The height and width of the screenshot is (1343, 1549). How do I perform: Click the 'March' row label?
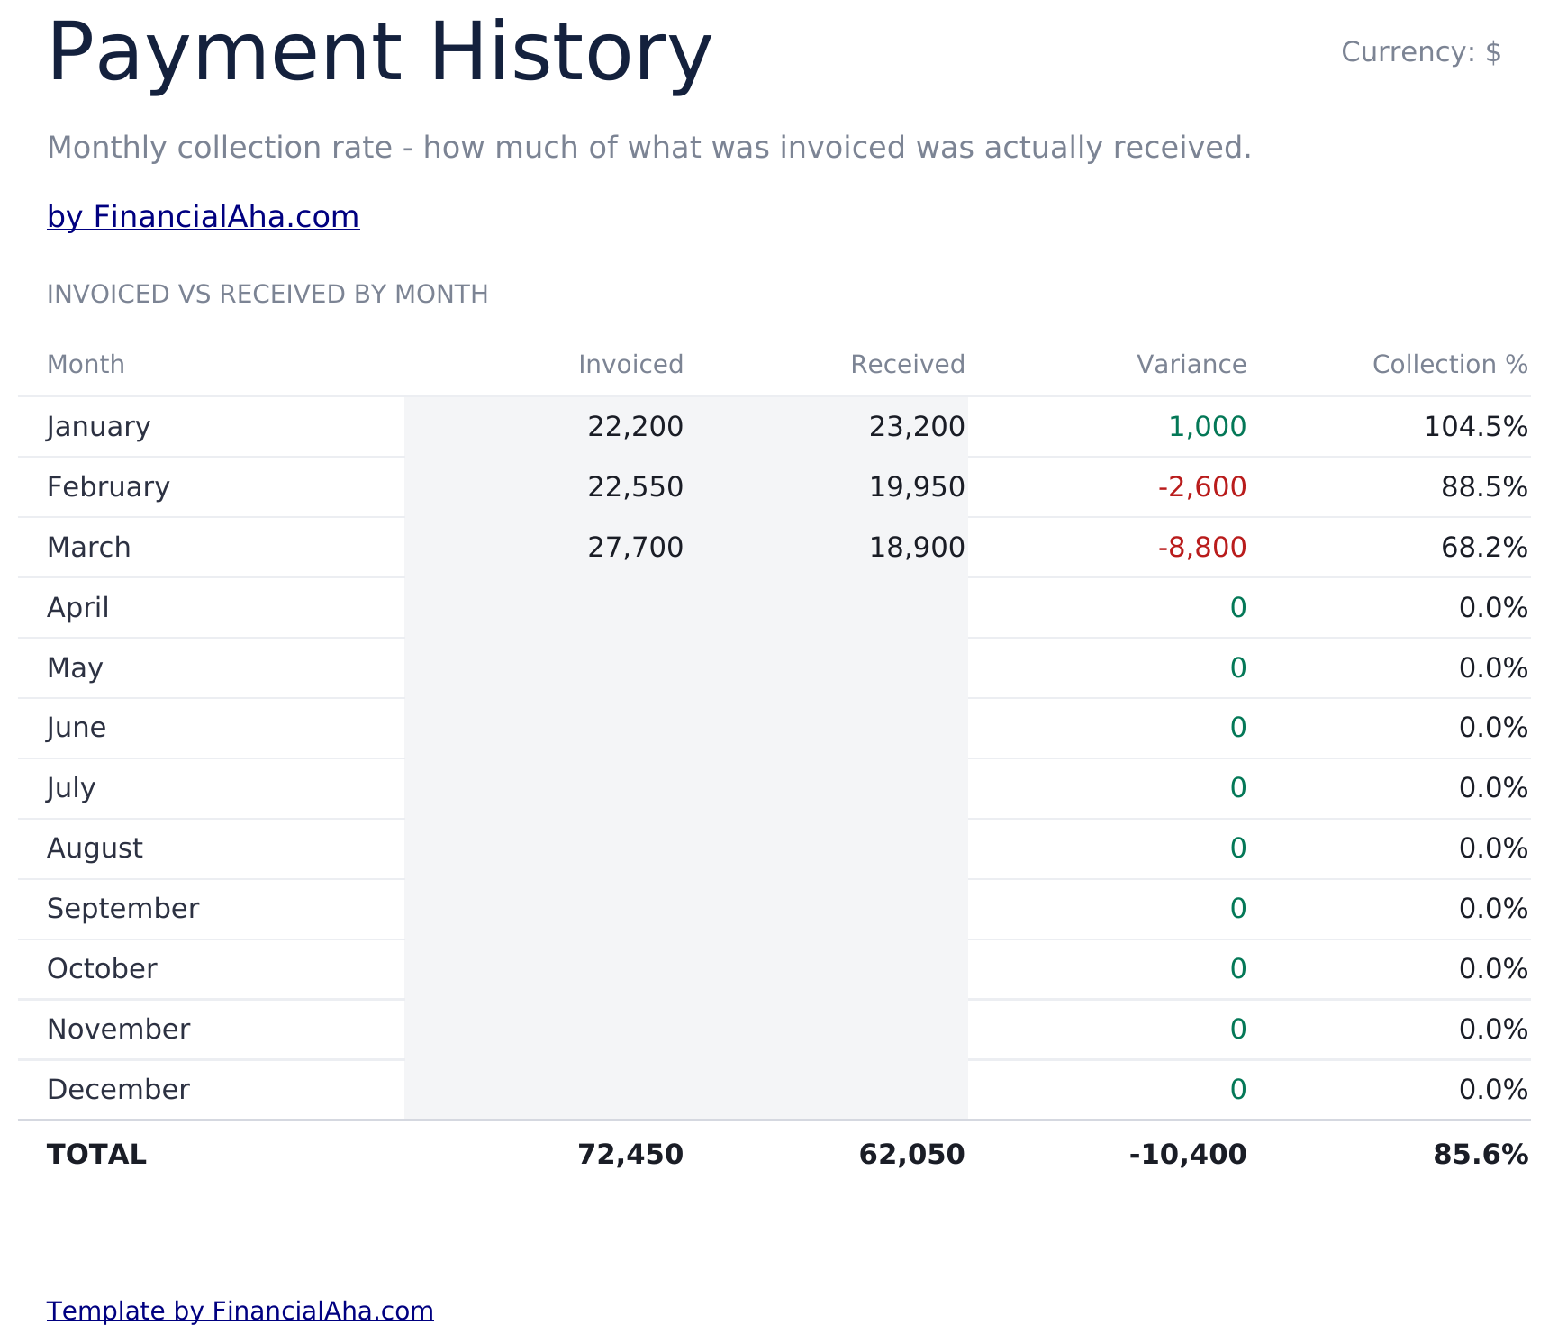(x=88, y=548)
